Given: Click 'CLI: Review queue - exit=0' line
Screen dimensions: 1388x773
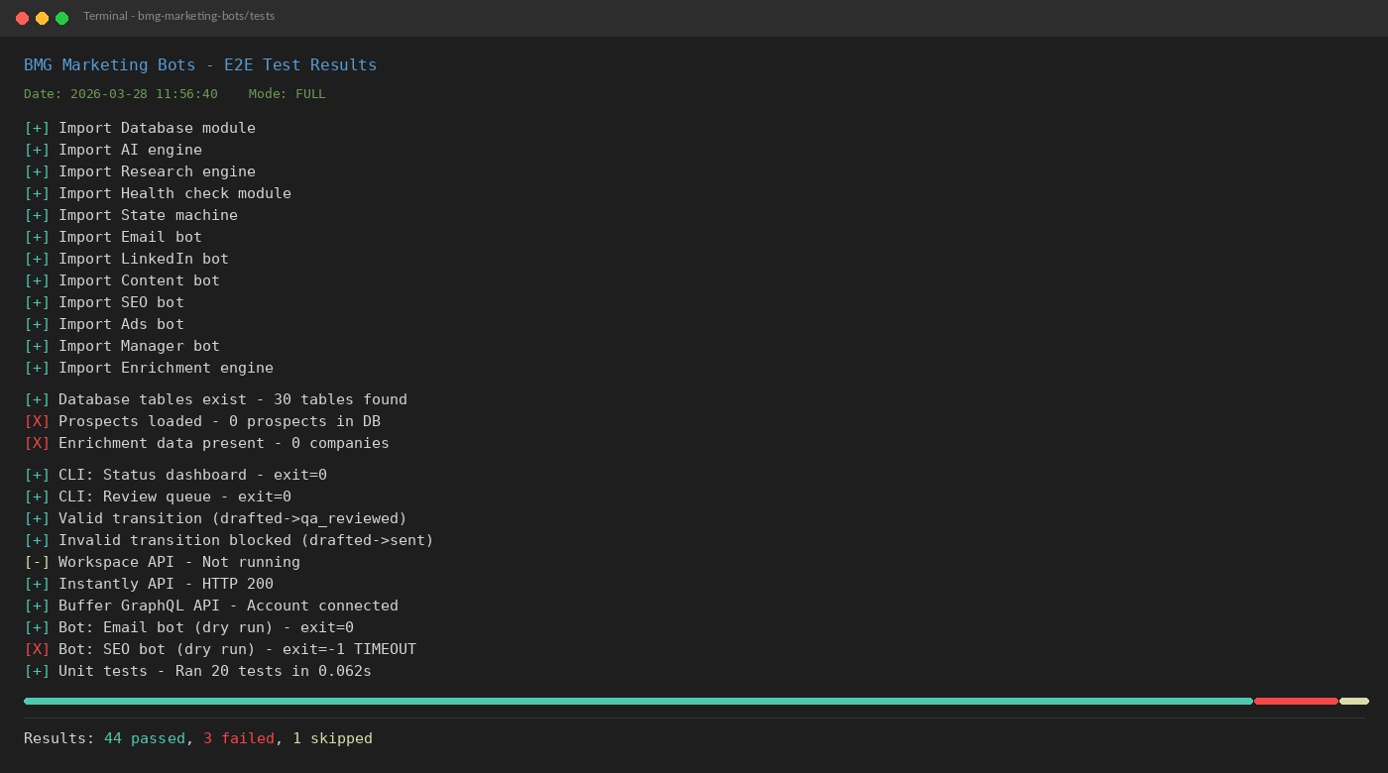Looking at the screenshot, I should [x=158, y=497].
